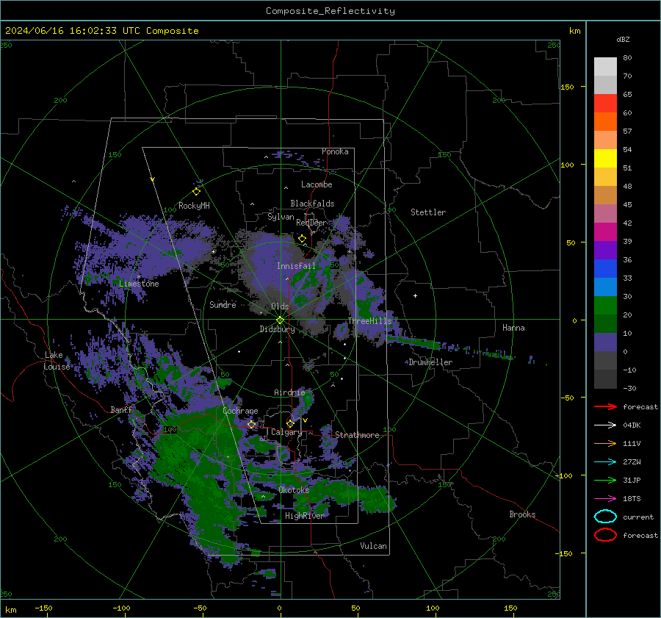661x618 pixels.
Task: Click the yellow diamond marker near RockyMH
Action: pos(196,192)
